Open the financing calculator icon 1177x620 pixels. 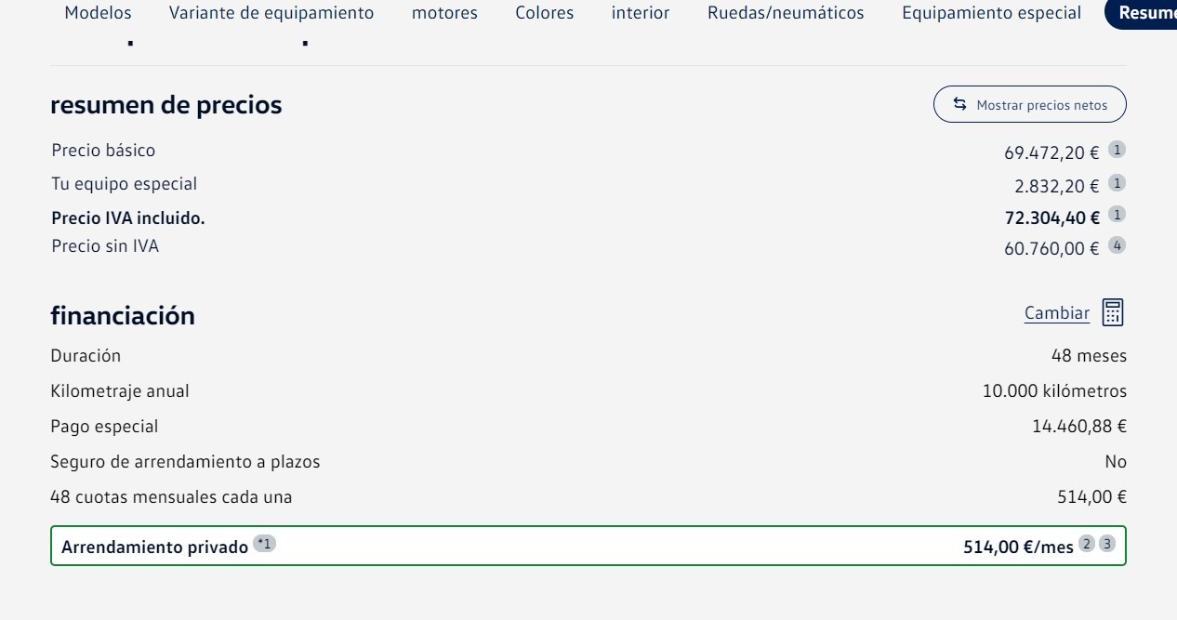click(1113, 312)
